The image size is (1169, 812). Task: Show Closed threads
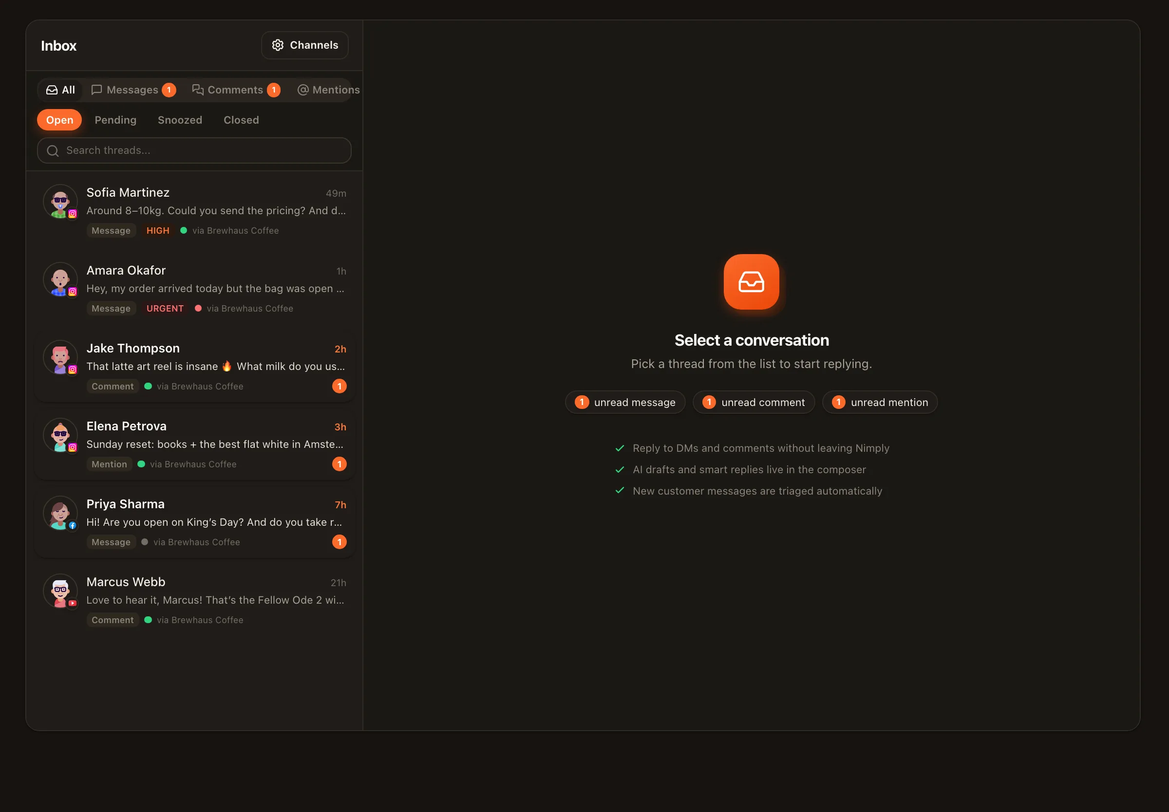pyautogui.click(x=241, y=120)
